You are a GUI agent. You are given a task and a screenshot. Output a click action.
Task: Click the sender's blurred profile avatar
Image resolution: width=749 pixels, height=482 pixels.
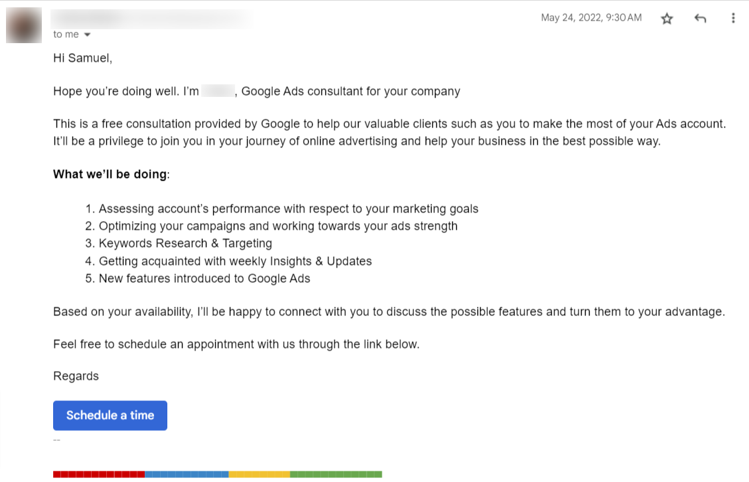tap(24, 25)
